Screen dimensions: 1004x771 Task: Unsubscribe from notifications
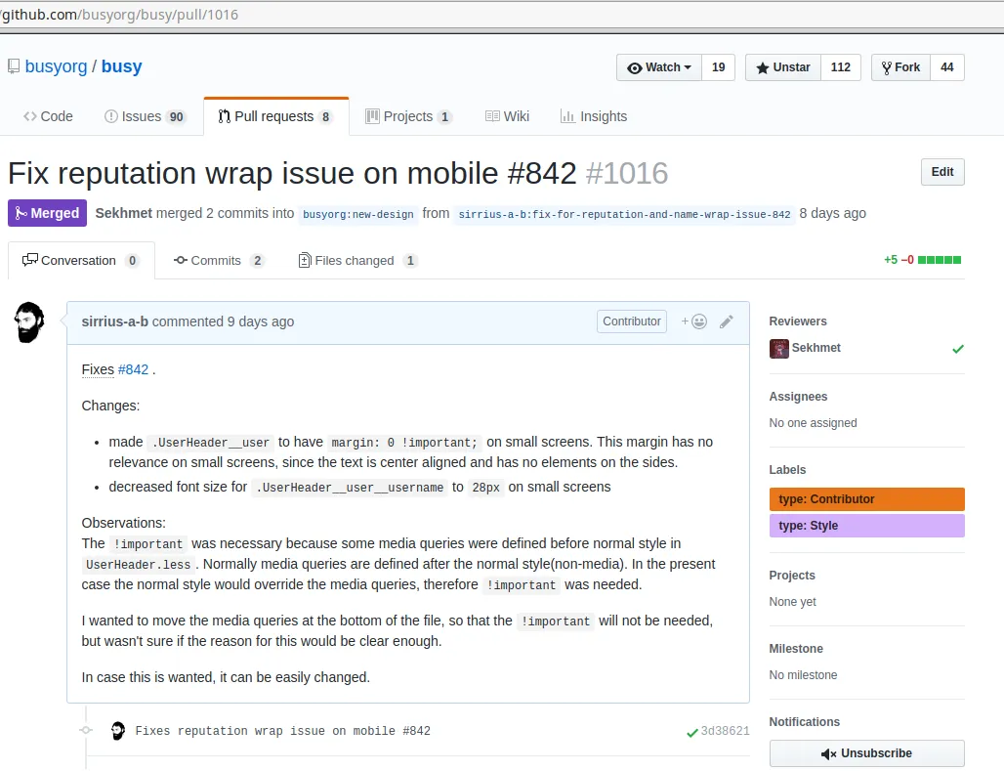pyautogui.click(x=867, y=753)
